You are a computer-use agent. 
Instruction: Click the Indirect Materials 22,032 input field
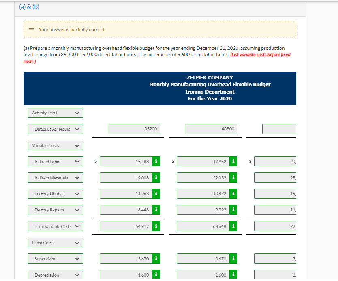[203, 178]
